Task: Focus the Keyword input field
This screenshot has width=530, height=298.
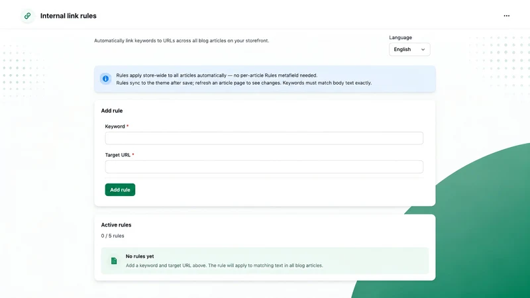Action: point(264,138)
